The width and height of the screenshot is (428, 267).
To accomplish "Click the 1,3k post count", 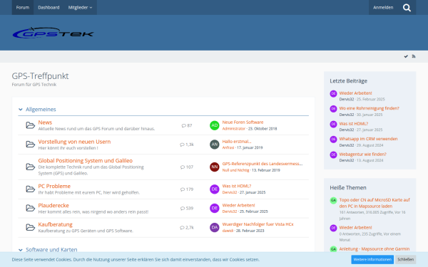I will pyautogui.click(x=190, y=145).
